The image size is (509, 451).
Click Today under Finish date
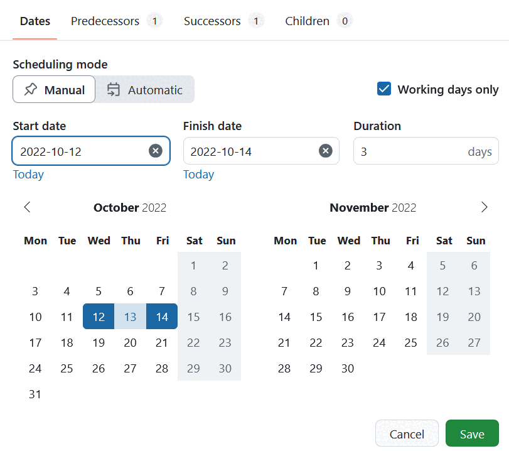click(198, 174)
